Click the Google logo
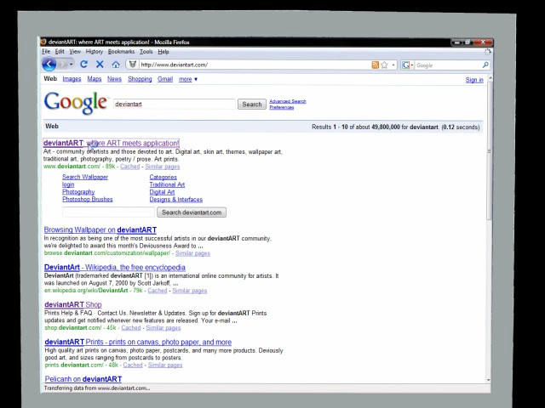 click(76, 103)
